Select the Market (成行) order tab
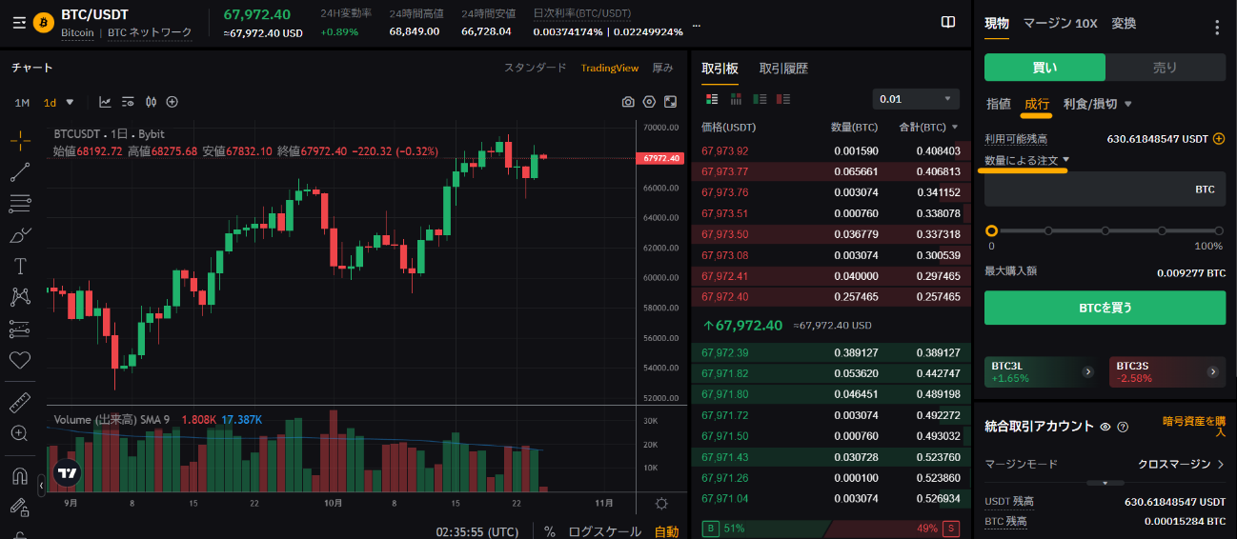This screenshot has width=1237, height=539. [x=1037, y=104]
